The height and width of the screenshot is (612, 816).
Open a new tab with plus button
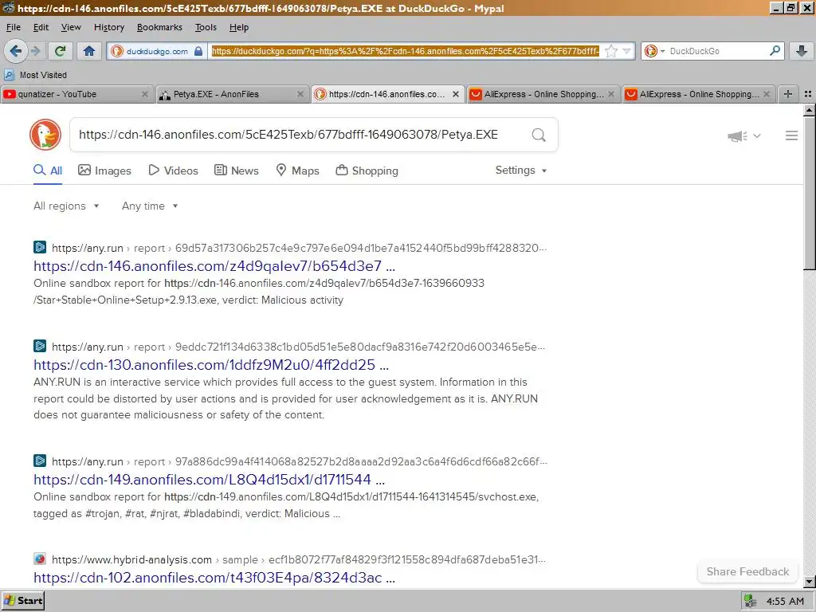(x=788, y=94)
